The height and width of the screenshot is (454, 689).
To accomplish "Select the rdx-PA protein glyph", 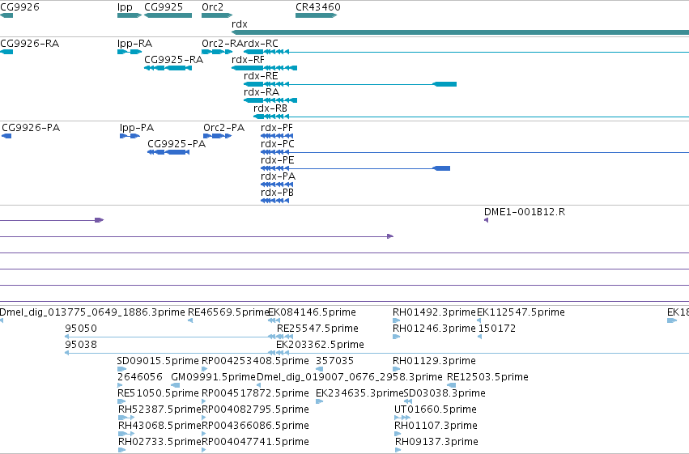I will click(277, 185).
